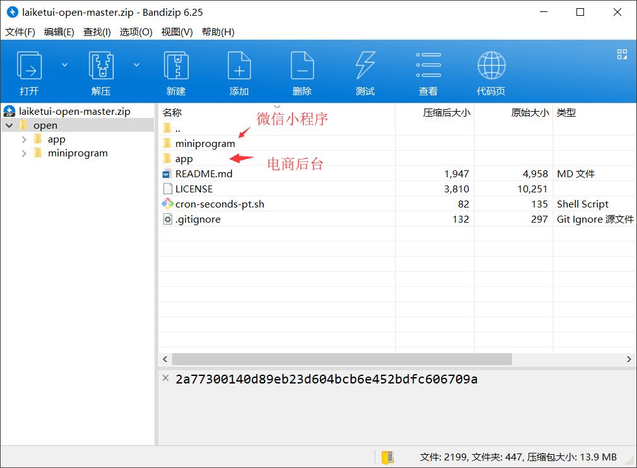
Task: Open the Help (帮助) menu
Action: [218, 32]
